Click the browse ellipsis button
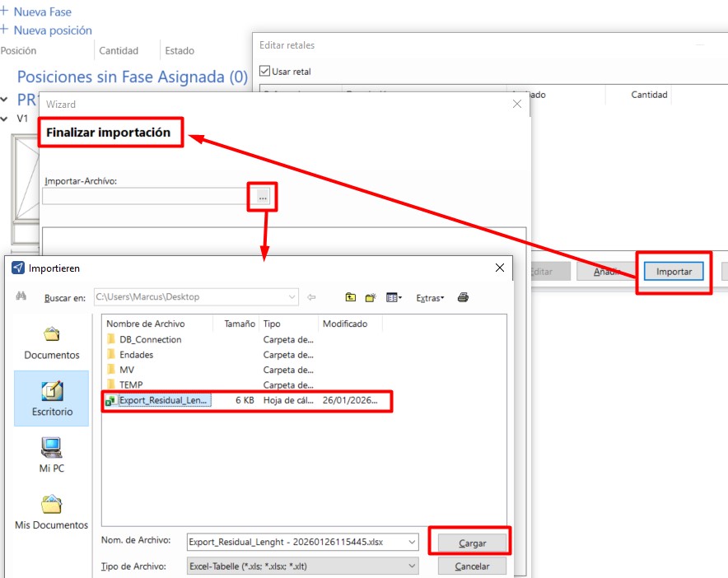Image resolution: width=728 pixels, height=578 pixels. point(263,197)
